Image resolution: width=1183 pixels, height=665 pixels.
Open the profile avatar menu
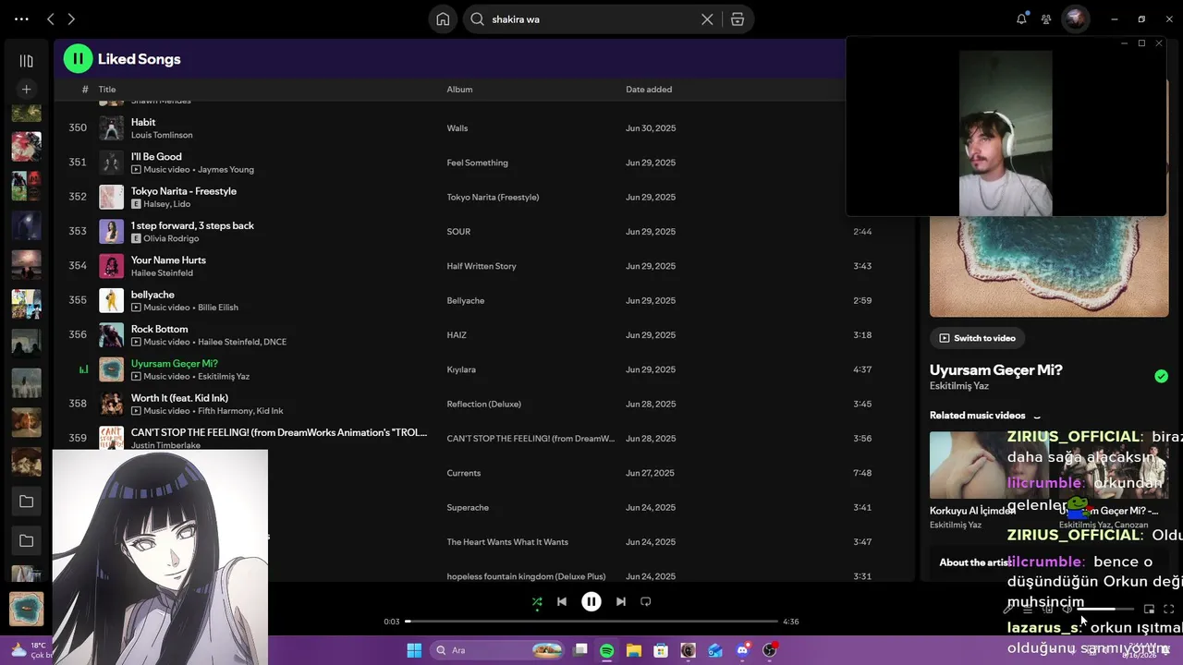point(1075,18)
